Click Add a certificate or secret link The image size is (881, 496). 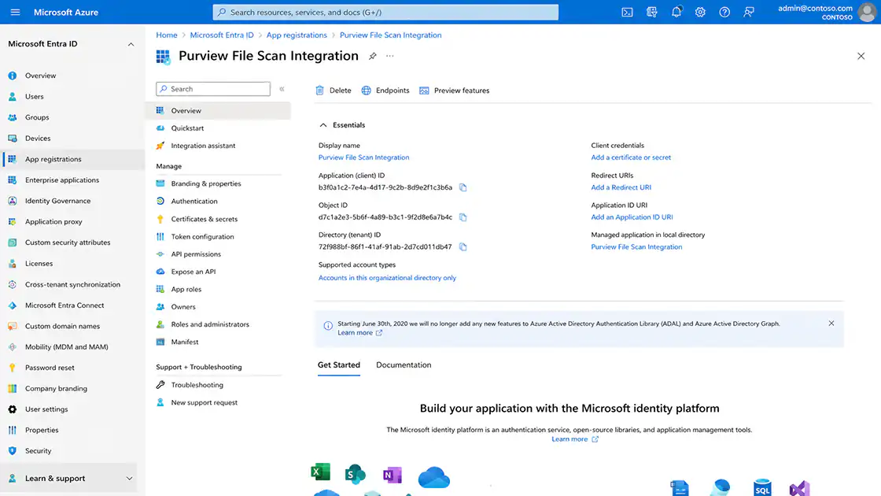pyautogui.click(x=630, y=157)
